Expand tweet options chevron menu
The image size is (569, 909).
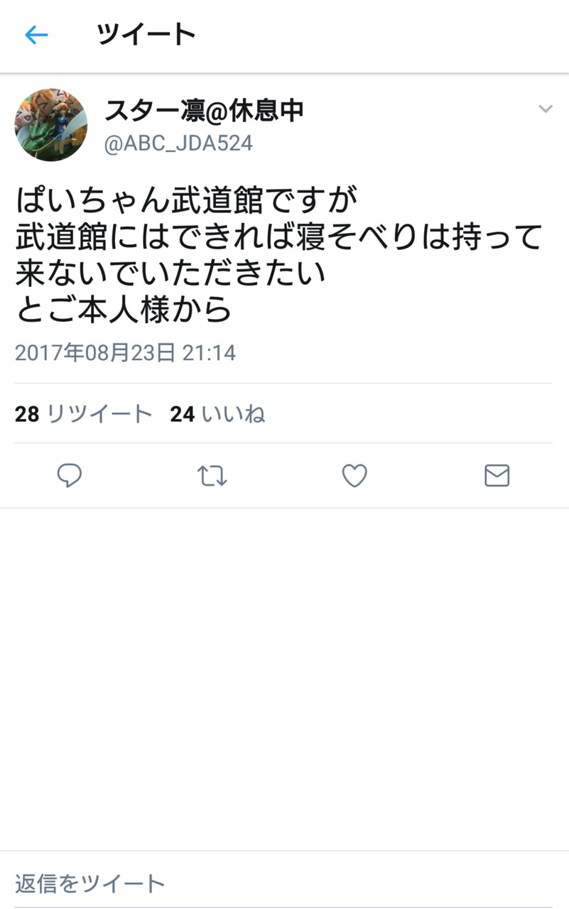tap(545, 109)
